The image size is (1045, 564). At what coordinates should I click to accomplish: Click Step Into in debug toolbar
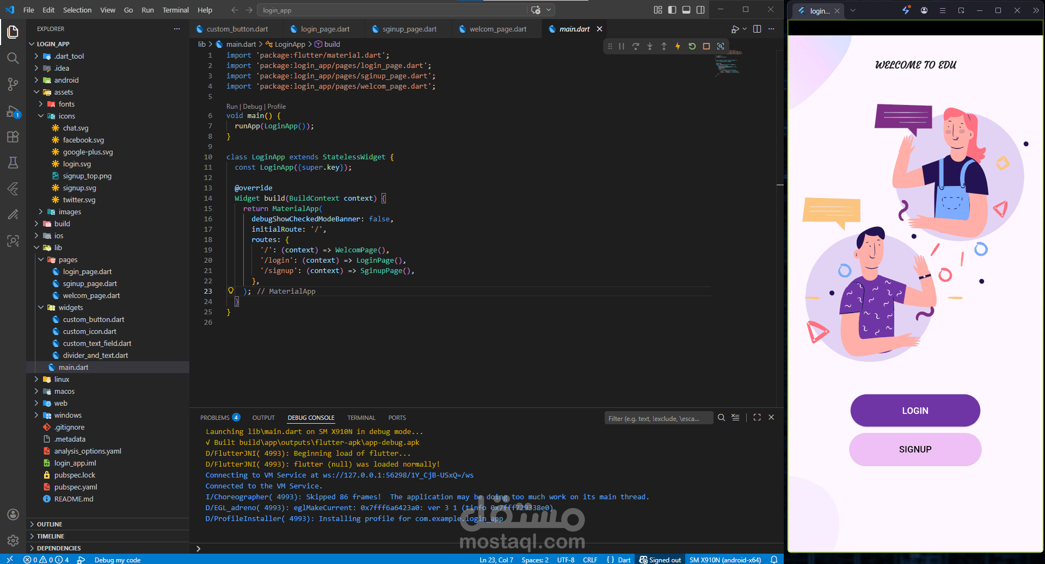click(650, 46)
